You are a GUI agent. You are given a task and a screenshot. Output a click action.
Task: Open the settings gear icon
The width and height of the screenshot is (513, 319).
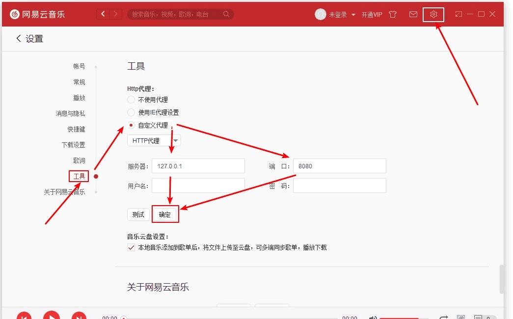point(433,14)
